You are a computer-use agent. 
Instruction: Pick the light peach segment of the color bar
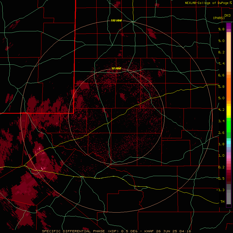coord(229,53)
